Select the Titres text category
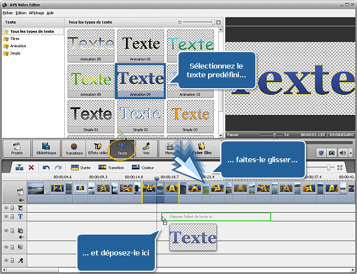 click(x=15, y=39)
